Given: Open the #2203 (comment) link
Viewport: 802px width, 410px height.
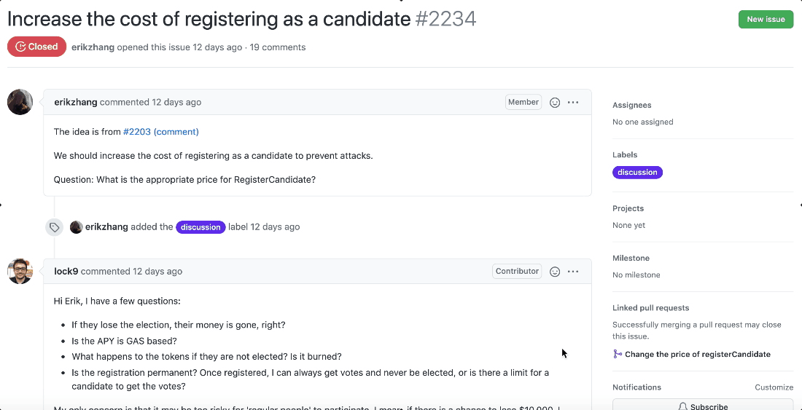Looking at the screenshot, I should pos(160,132).
